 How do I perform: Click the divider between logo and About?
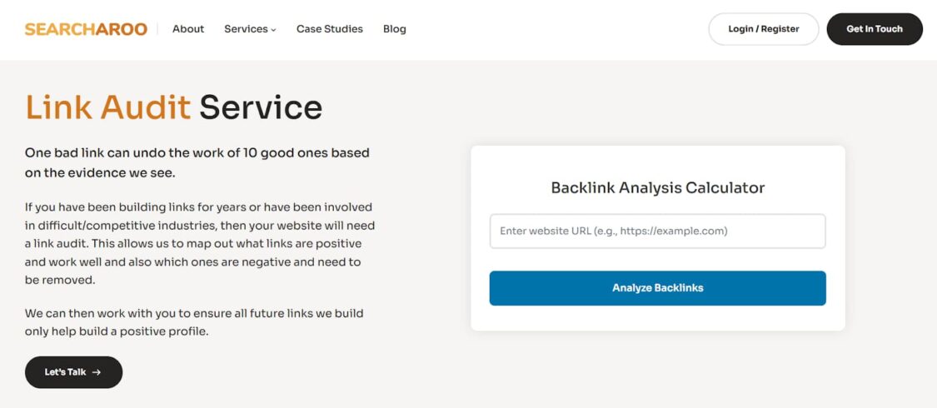pyautogui.click(x=157, y=29)
